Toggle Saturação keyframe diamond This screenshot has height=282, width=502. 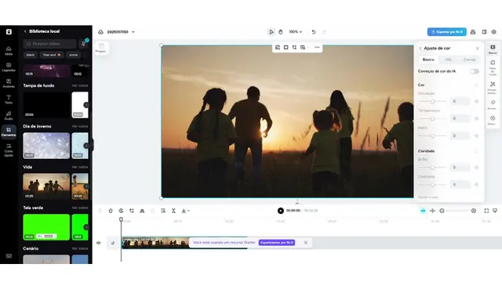pos(476,101)
